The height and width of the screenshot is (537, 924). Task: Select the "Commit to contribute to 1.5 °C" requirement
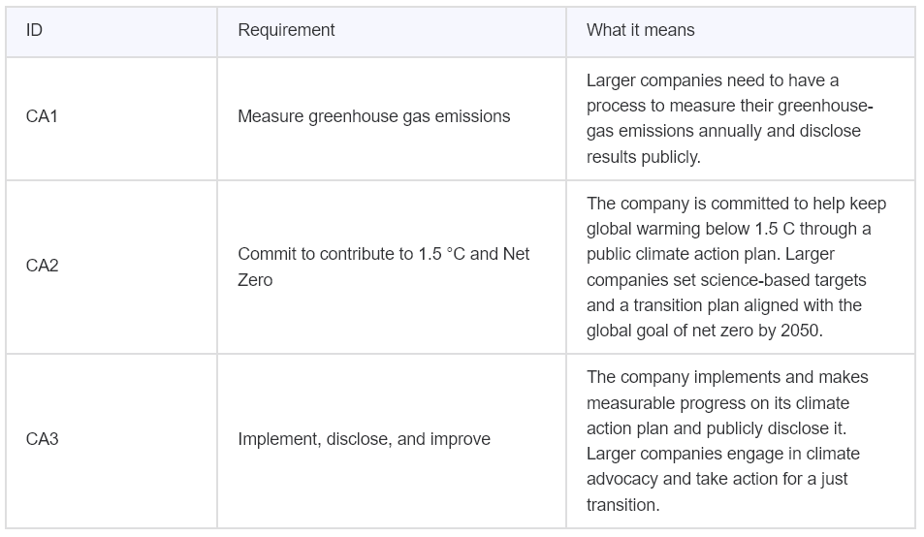coord(383,254)
